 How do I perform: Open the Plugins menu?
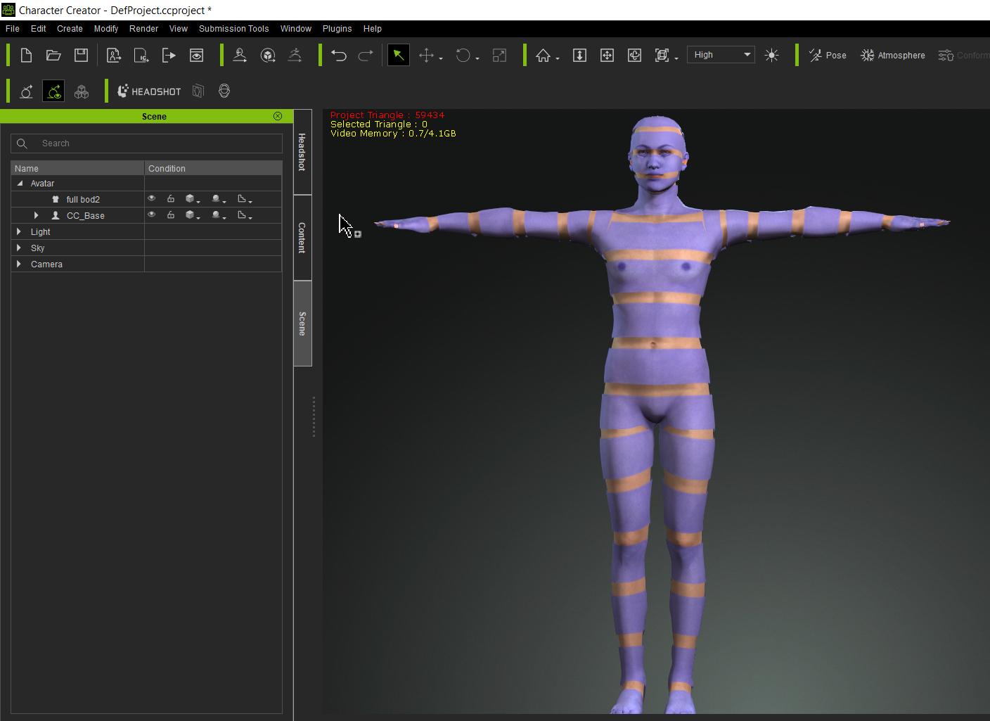(337, 29)
